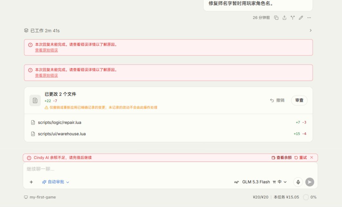Click the second 查看原始错误 link
The image size is (342, 207).
click(x=47, y=76)
